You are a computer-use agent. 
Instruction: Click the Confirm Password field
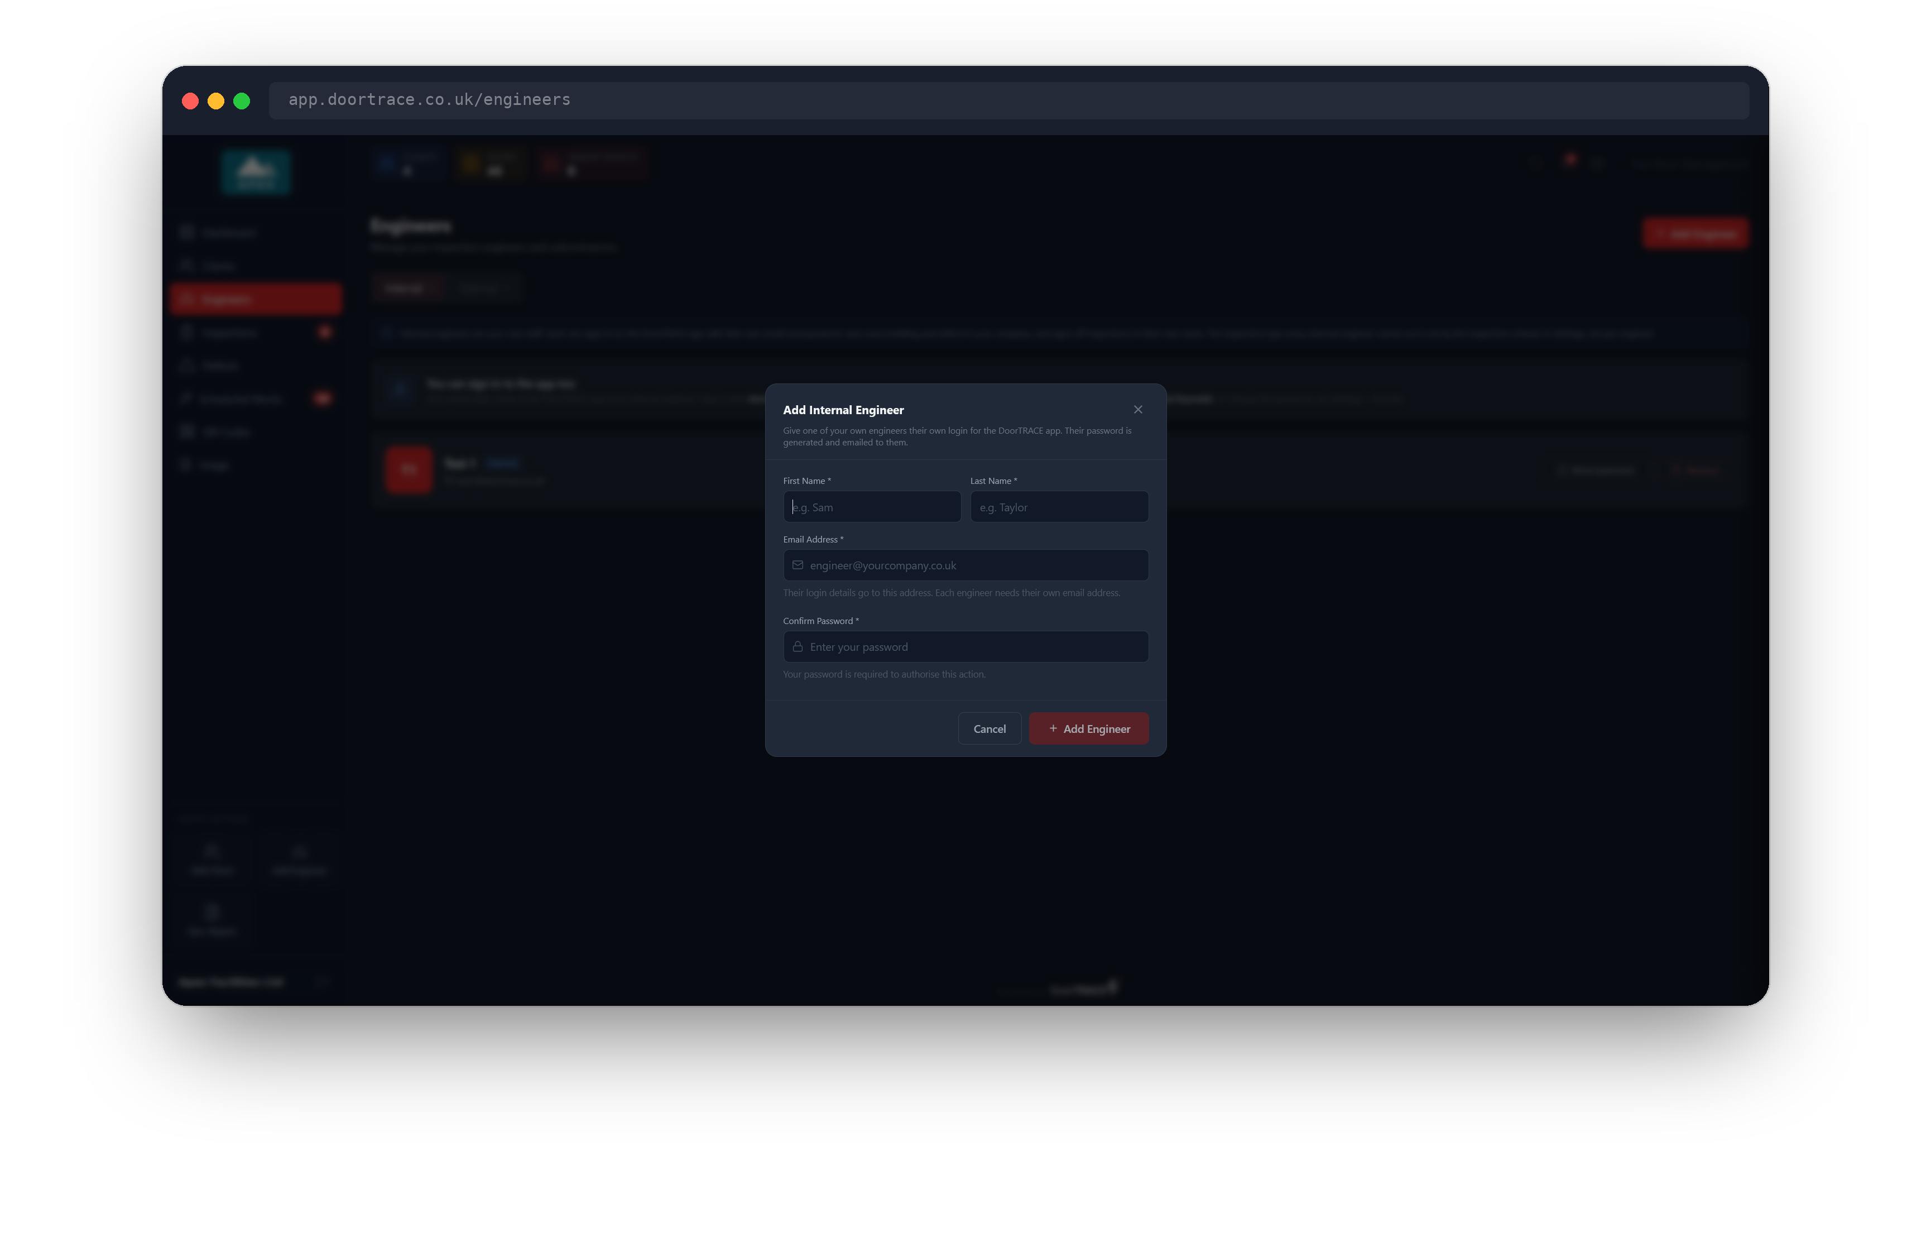(x=965, y=647)
